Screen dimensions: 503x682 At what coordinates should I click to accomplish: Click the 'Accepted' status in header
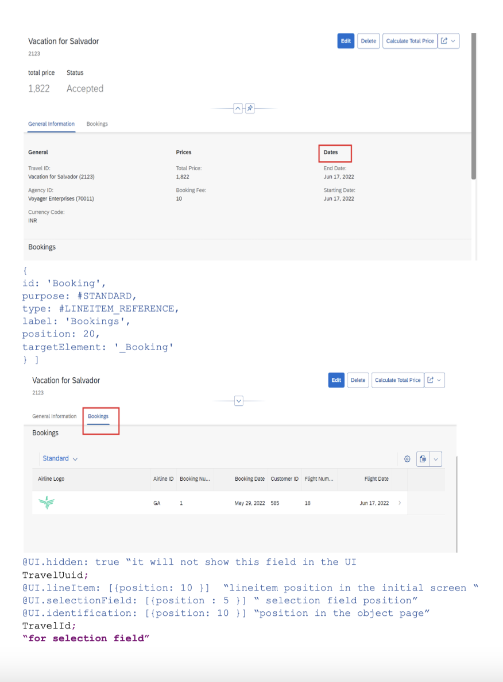[x=85, y=89]
